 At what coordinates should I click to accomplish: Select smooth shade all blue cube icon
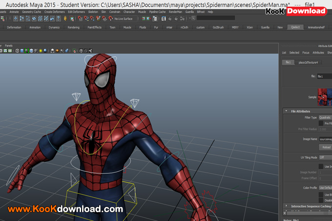click(22, 51)
